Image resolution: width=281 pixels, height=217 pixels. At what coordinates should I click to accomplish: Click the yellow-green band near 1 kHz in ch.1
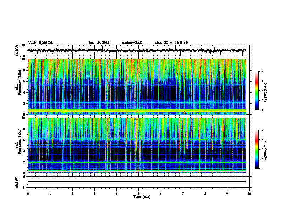137,110
